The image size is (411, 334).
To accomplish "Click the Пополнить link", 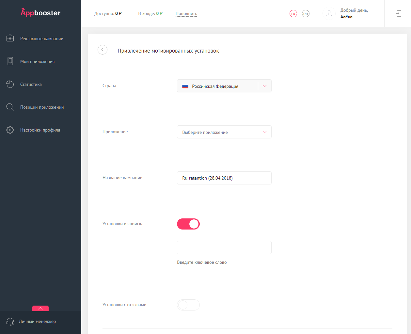I will coord(186,14).
